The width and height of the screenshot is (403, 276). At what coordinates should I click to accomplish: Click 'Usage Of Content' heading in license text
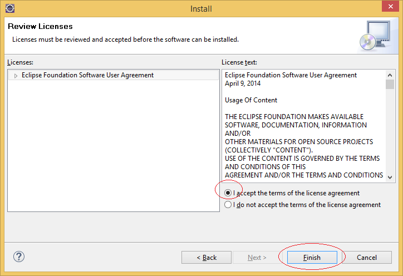(251, 100)
